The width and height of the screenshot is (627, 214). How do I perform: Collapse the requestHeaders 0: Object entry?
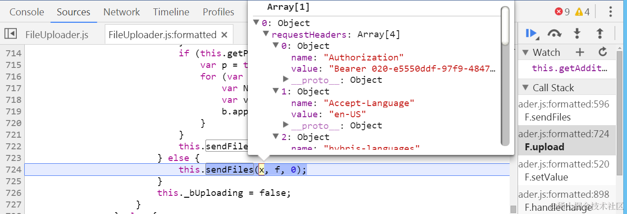coord(275,46)
